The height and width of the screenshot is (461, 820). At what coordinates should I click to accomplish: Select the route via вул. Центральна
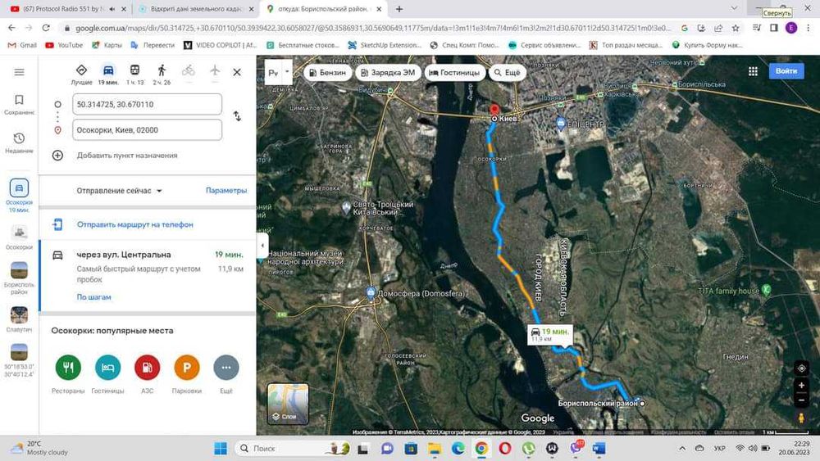coord(148,275)
